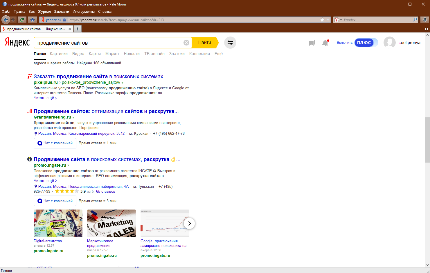430x273 pixels.
Task: Switch to the Картинки search tab
Action: click(59, 54)
